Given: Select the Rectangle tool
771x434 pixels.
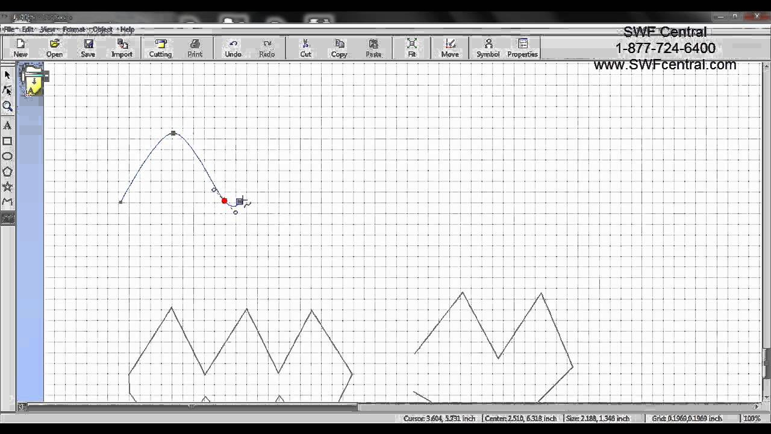Looking at the screenshot, I should pos(7,141).
